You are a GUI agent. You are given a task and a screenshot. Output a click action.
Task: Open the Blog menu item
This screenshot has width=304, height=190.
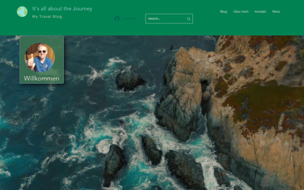(x=223, y=12)
